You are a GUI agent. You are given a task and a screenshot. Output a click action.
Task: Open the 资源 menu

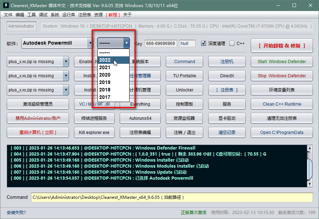pyautogui.click(x=98, y=15)
